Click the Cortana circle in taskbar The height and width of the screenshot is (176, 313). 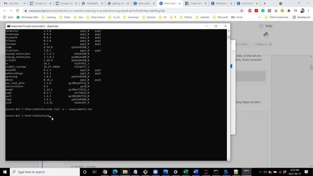click(85, 172)
